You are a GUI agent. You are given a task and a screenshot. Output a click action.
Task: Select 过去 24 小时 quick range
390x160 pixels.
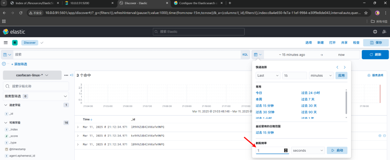point(311,93)
